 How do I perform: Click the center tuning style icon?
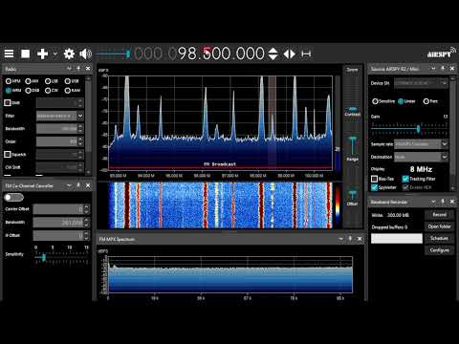(x=306, y=54)
